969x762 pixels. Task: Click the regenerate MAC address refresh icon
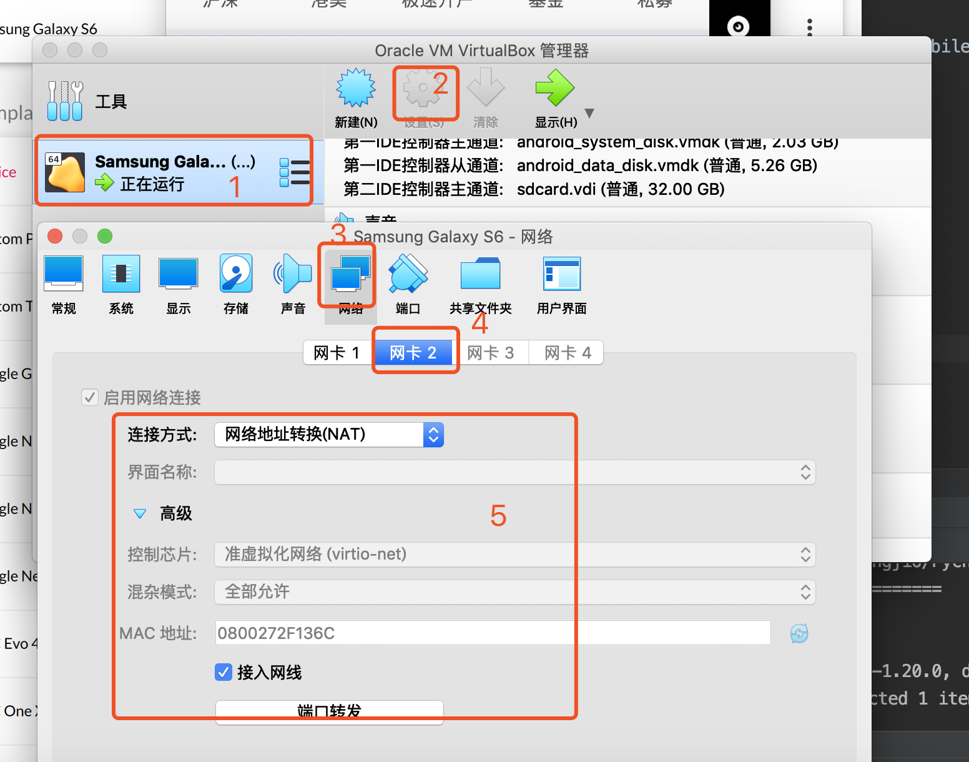click(x=799, y=633)
